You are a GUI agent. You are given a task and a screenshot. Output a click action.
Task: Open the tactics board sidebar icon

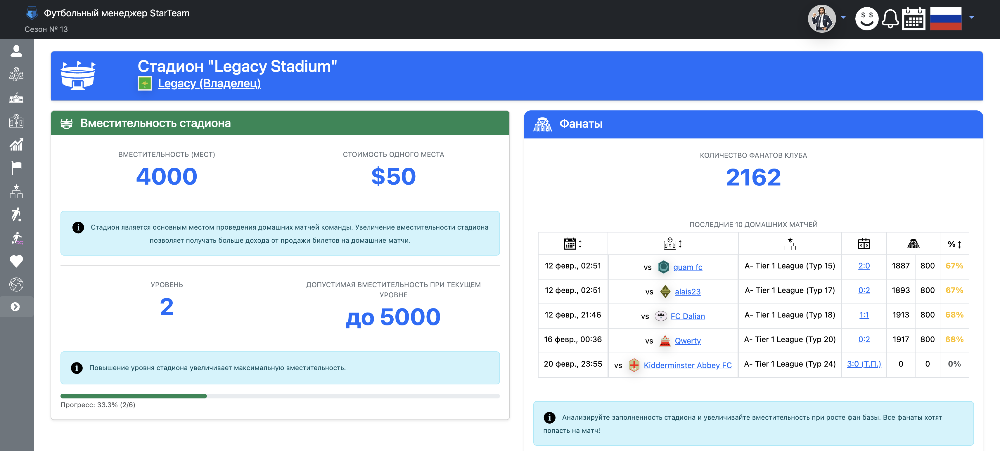(x=16, y=121)
